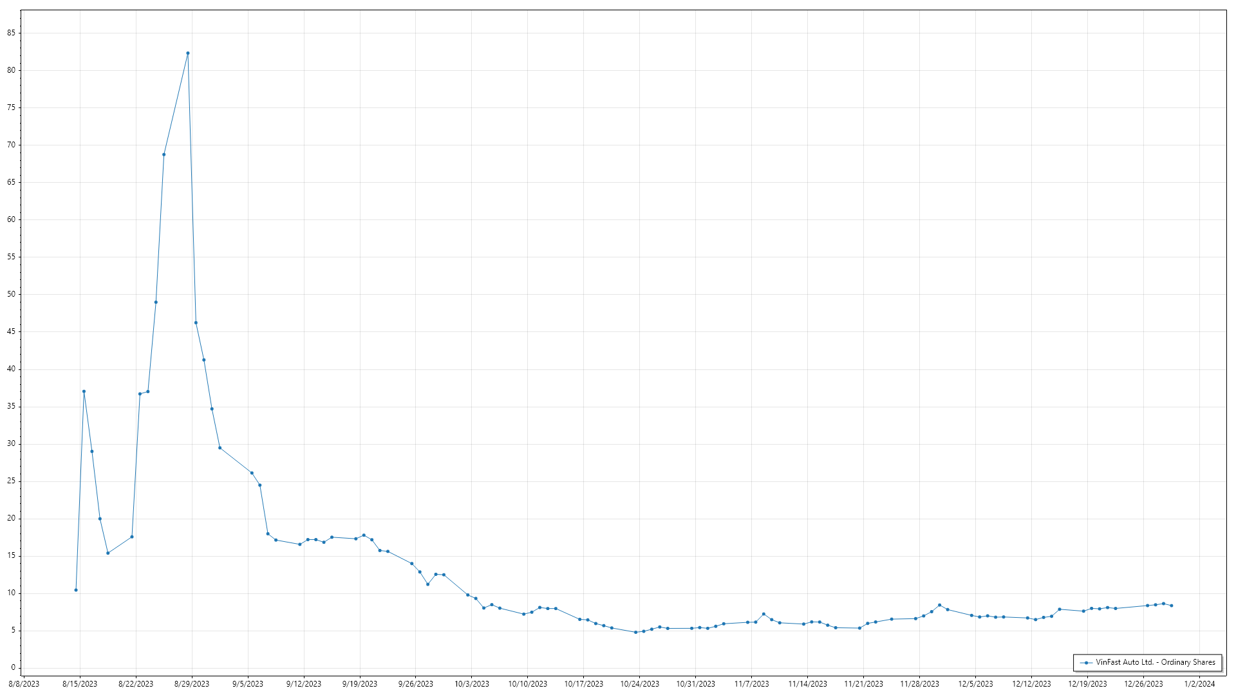The width and height of the screenshot is (1236, 695).
Task: Click the 50 value on the y-axis
Action: click(x=11, y=294)
